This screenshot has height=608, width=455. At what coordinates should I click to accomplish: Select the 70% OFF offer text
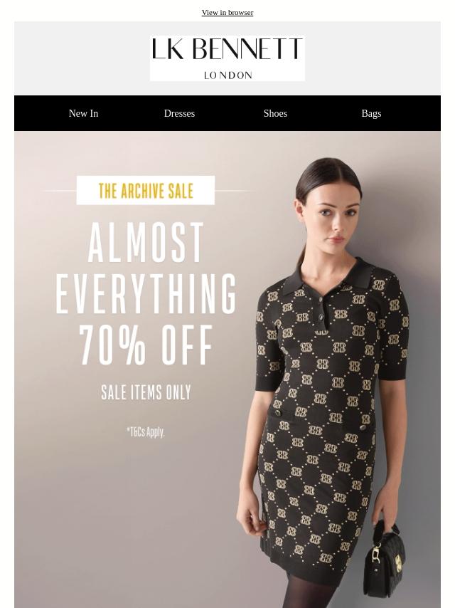point(146,345)
